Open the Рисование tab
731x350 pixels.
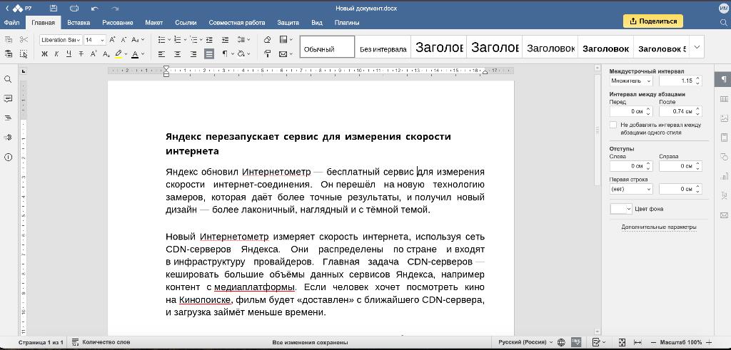[118, 22]
